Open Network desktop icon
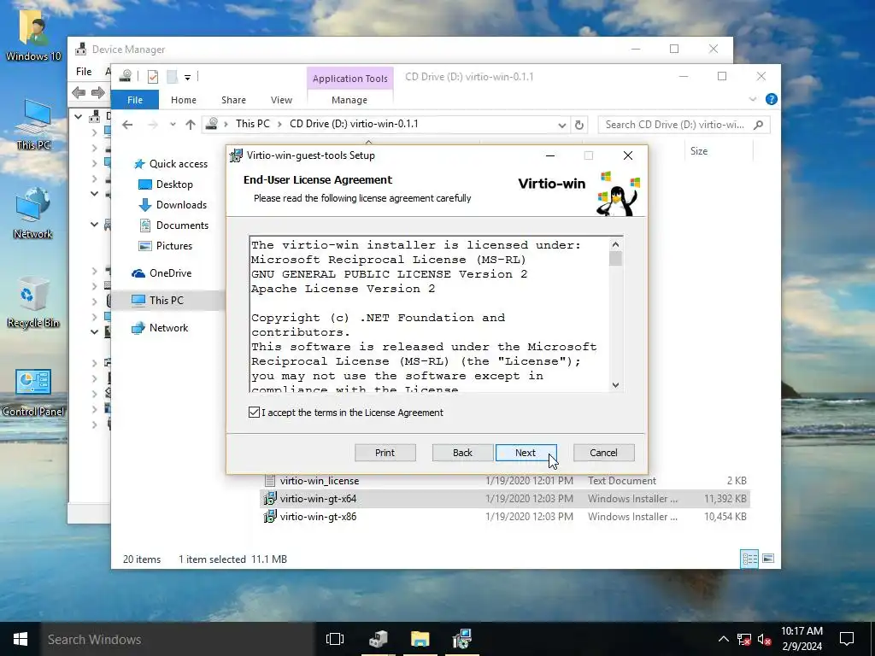This screenshot has height=656, width=875. [33, 213]
